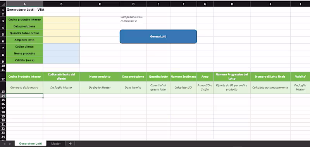Click 'Codice prodotto interno' label cell
Viewport: 310px width, 147px height.
pos(24,19)
